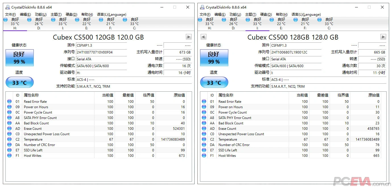Open 文件(F) menu in left window
The image size is (392, 187).
point(11,15)
